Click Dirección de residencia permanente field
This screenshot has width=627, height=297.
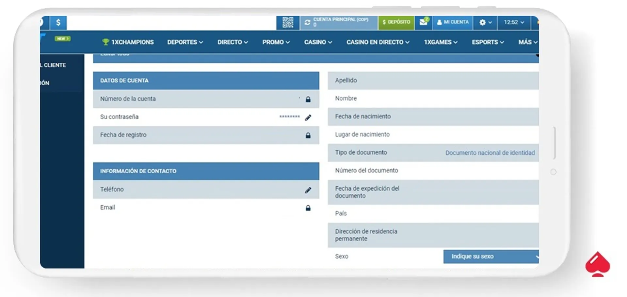[433, 235]
